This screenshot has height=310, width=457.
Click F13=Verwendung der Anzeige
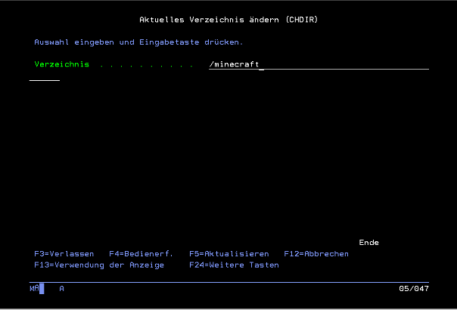click(99, 265)
